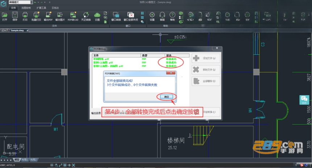This screenshot has height=168, width=312.
Task: Expand the 编辑模式 mode dropdown
Action: tap(32, 2)
